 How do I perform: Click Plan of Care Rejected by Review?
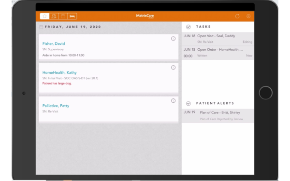point(221,119)
